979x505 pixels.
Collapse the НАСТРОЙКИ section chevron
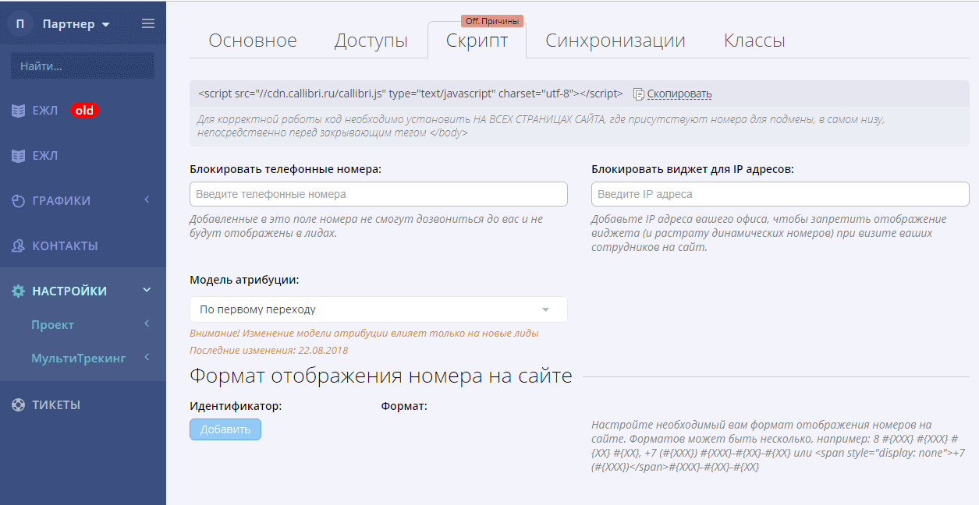point(147,291)
